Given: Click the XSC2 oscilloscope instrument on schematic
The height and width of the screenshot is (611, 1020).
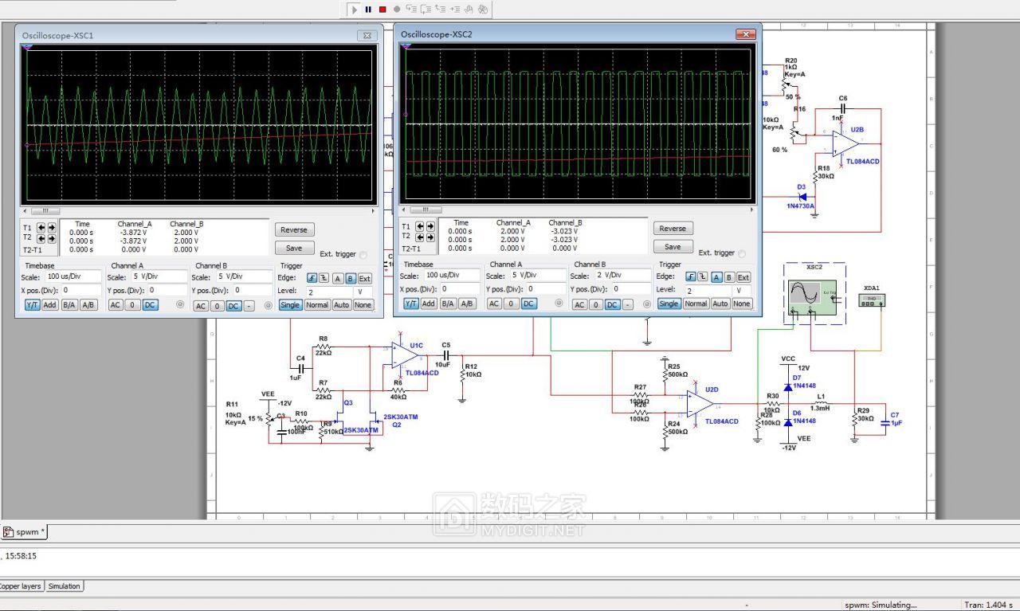Looking at the screenshot, I should [x=812, y=295].
